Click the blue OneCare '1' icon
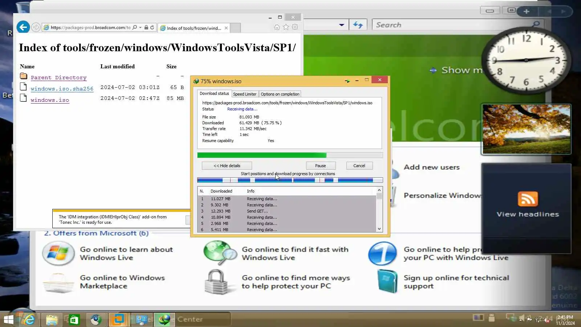 pos(382,253)
